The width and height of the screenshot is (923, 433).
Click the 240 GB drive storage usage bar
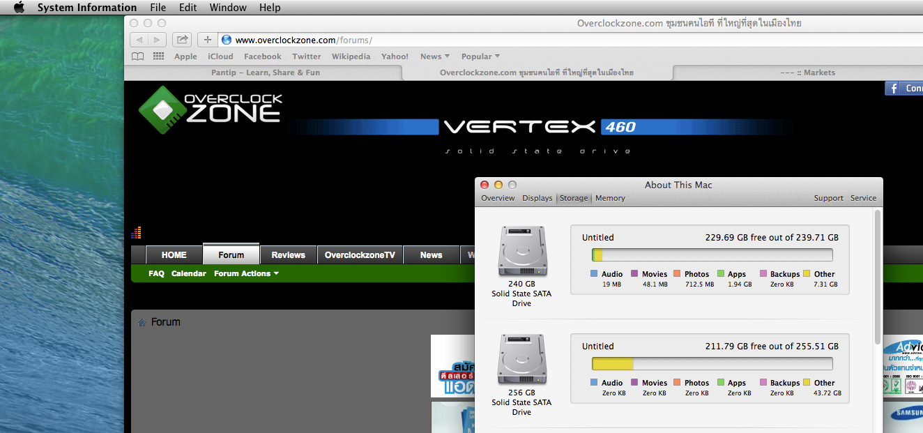coord(712,255)
